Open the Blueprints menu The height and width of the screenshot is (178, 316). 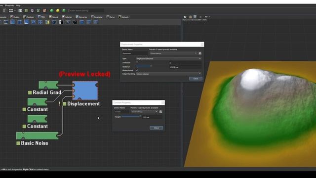point(9,5)
